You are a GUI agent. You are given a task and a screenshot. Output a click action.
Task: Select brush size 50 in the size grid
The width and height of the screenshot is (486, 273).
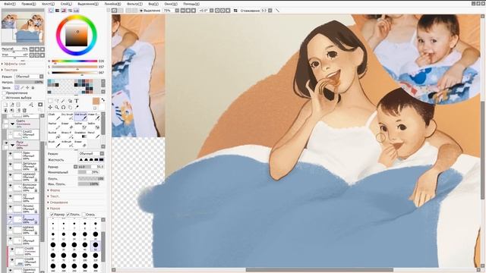(96, 246)
